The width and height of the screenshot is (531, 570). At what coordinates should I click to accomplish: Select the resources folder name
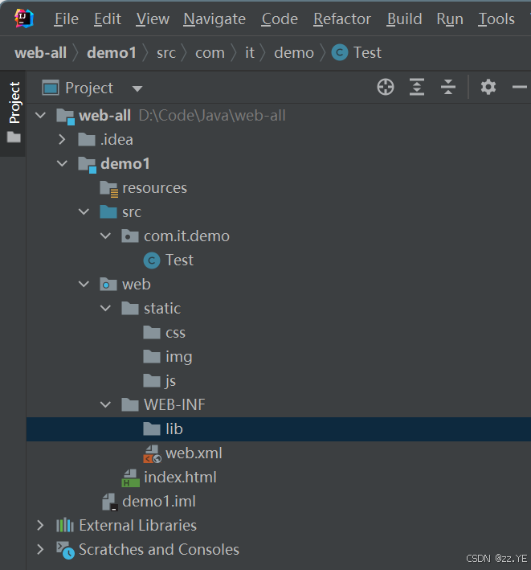154,188
